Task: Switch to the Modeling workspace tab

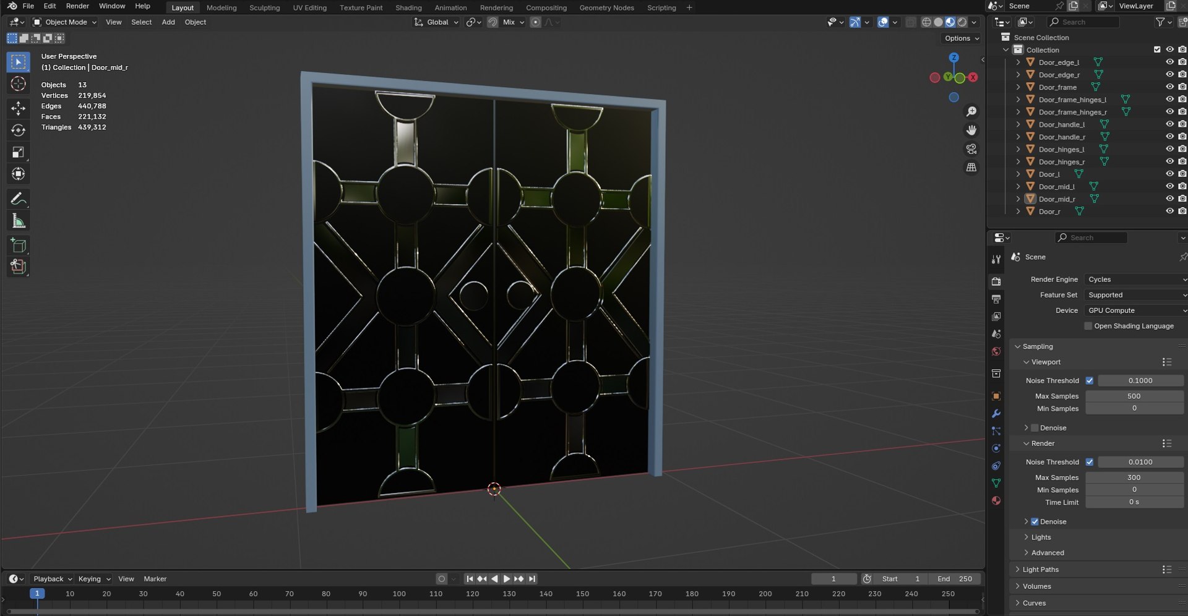Action: (222, 7)
